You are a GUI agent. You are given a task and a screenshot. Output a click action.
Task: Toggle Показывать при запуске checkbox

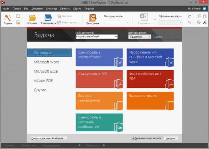point(133,138)
